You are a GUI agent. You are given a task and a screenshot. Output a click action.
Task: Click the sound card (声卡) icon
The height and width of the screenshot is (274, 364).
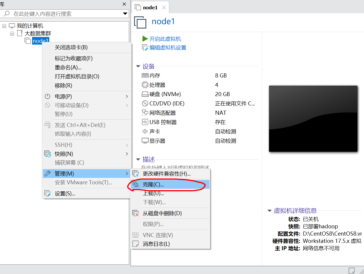(145, 131)
